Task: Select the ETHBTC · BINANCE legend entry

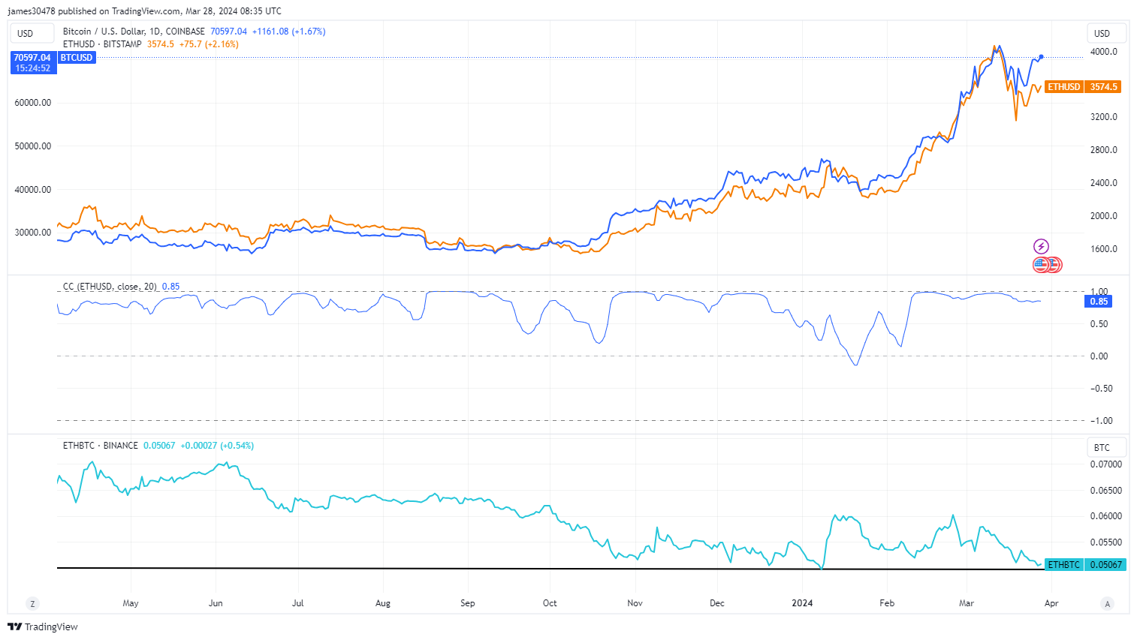Action: coord(101,446)
